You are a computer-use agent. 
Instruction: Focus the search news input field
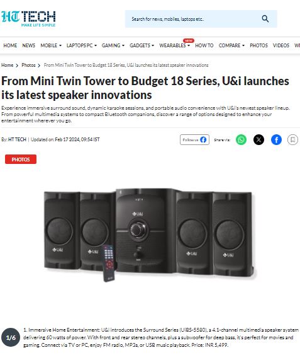click(194, 19)
